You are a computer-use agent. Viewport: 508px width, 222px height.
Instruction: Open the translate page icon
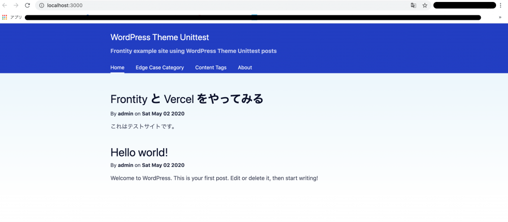pyautogui.click(x=413, y=5)
